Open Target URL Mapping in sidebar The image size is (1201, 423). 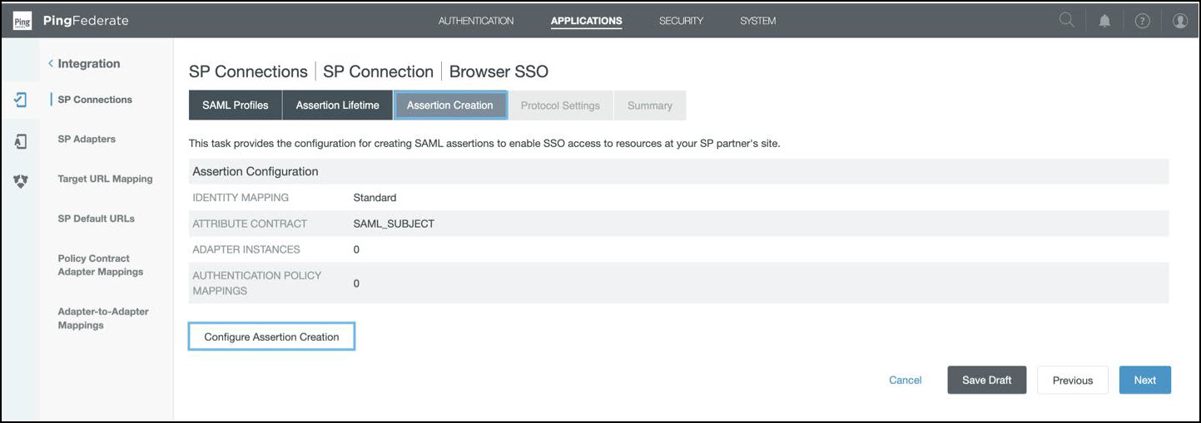(x=105, y=179)
